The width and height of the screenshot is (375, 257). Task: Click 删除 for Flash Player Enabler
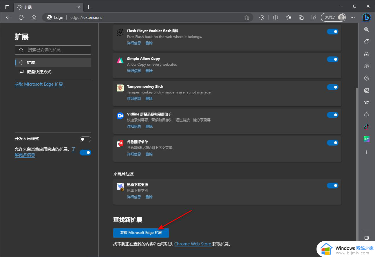(149, 43)
